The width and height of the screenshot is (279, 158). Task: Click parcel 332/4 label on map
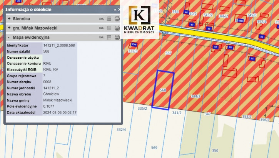point(121,130)
